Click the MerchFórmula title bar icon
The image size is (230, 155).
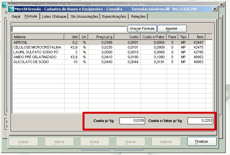pos(11,9)
